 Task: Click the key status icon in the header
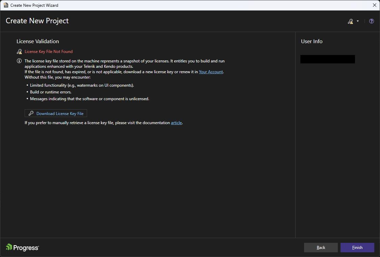coord(350,21)
